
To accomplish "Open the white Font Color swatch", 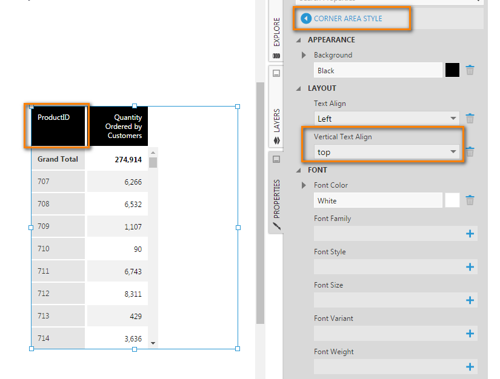I will [x=452, y=200].
